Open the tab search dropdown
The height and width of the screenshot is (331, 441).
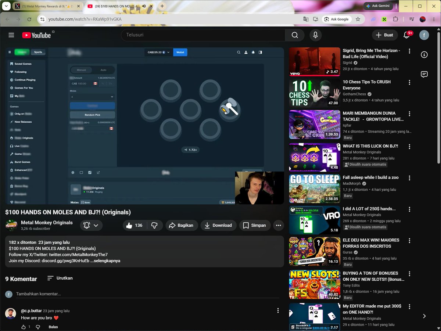pos(6,6)
